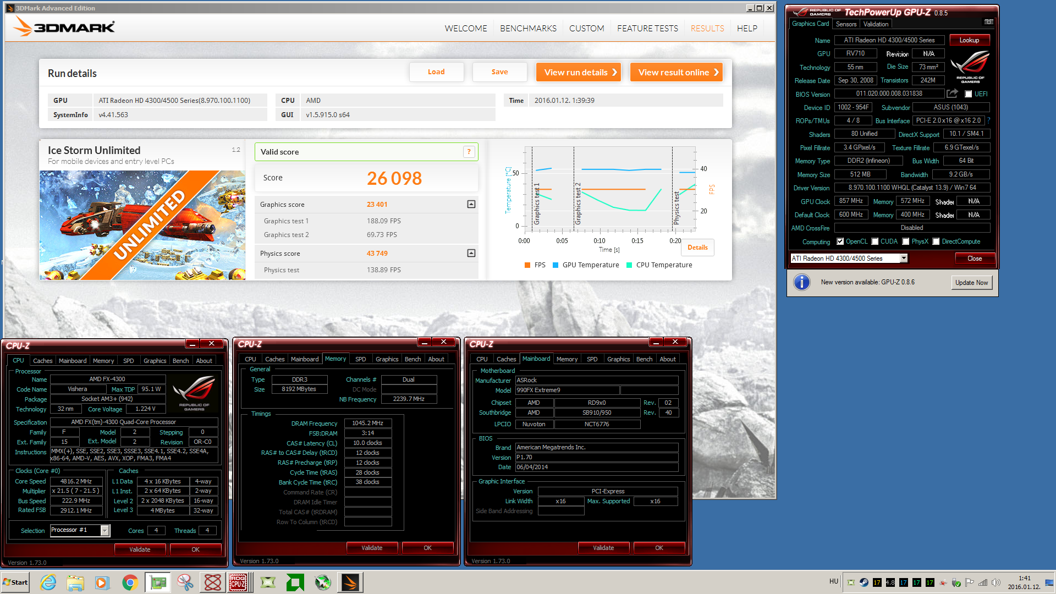1056x594 pixels.
Task: Open Bench tab in the Mainboard CPU-Z window
Action: click(x=644, y=359)
